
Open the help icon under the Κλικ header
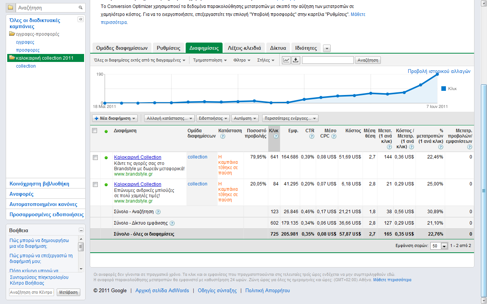pyautogui.click(x=276, y=136)
